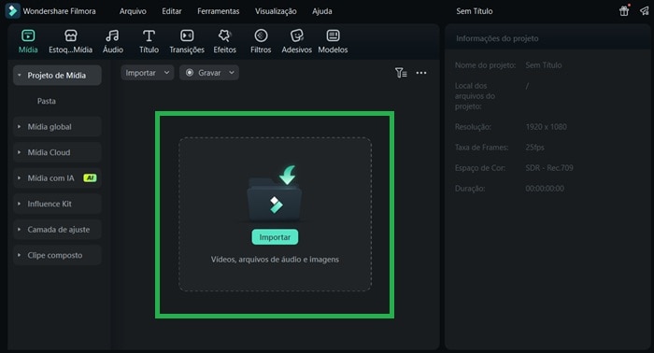Click the gift box icon
The width and height of the screenshot is (654, 353).
[x=624, y=11]
